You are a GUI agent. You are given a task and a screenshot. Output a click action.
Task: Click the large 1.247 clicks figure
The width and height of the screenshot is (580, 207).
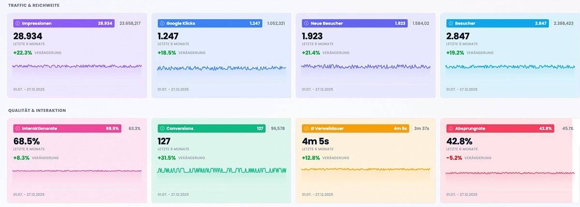(x=168, y=36)
